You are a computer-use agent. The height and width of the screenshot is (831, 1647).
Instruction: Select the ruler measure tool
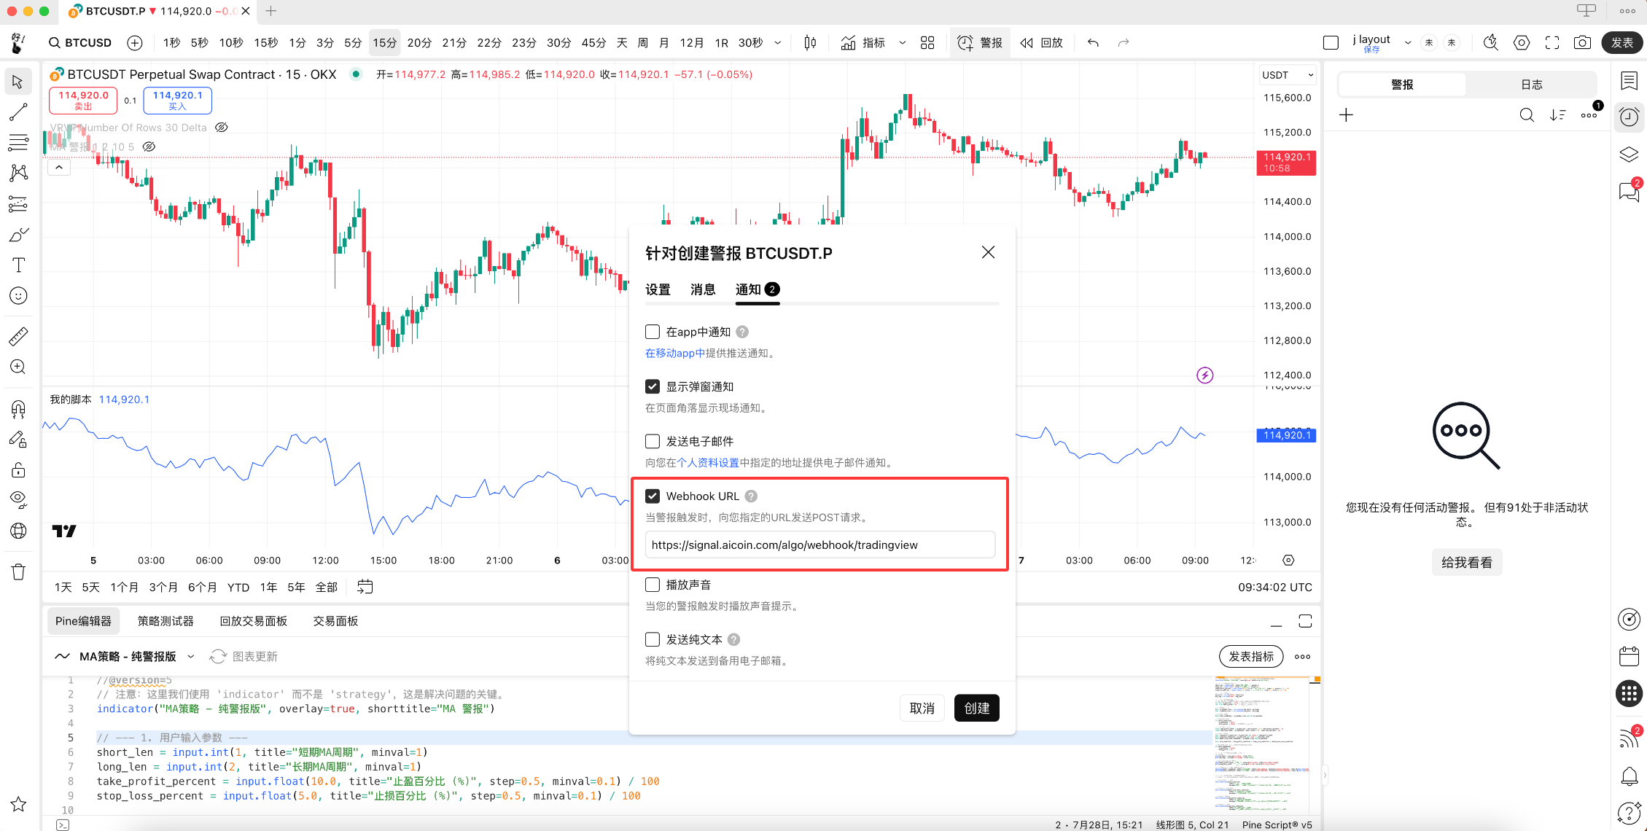point(18,336)
